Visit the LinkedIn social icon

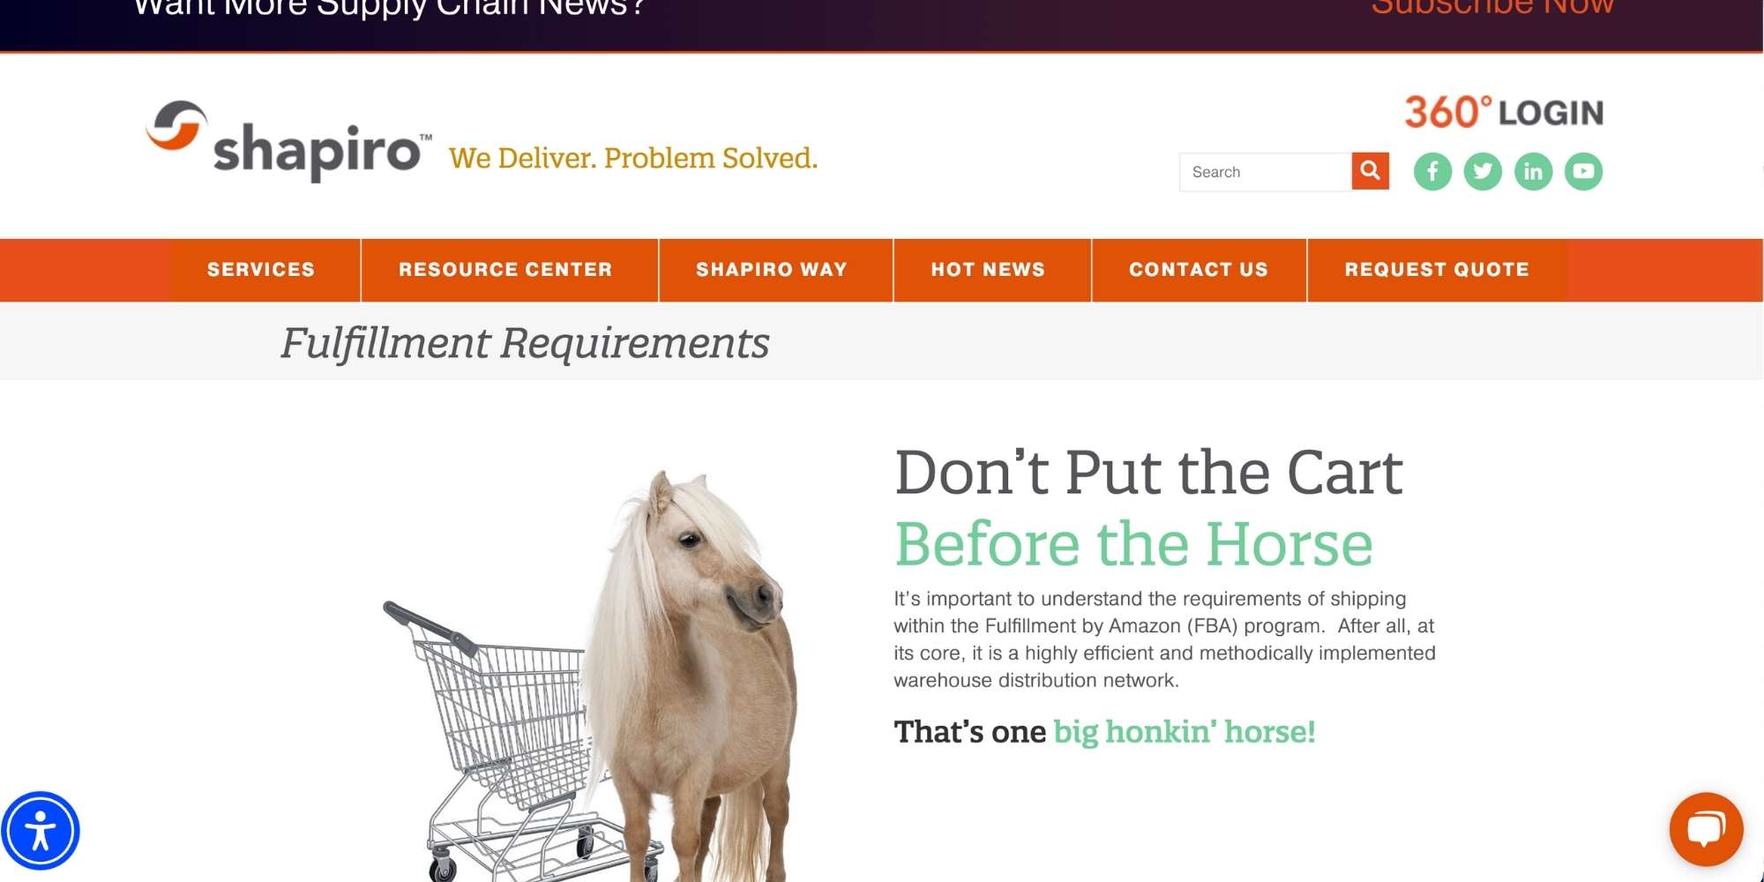point(1533,171)
